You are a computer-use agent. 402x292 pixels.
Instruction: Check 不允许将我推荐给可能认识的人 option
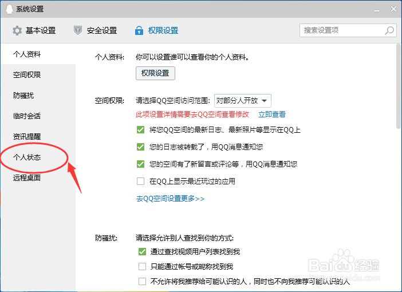[142, 282]
